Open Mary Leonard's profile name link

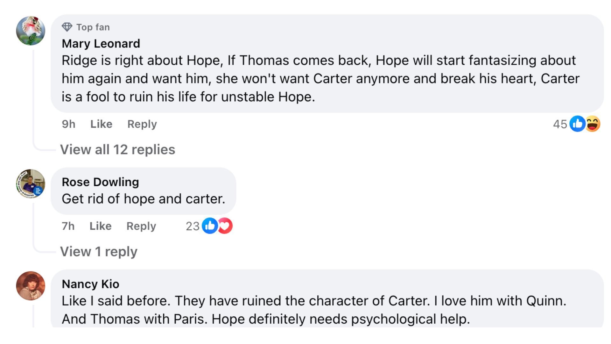(x=101, y=44)
